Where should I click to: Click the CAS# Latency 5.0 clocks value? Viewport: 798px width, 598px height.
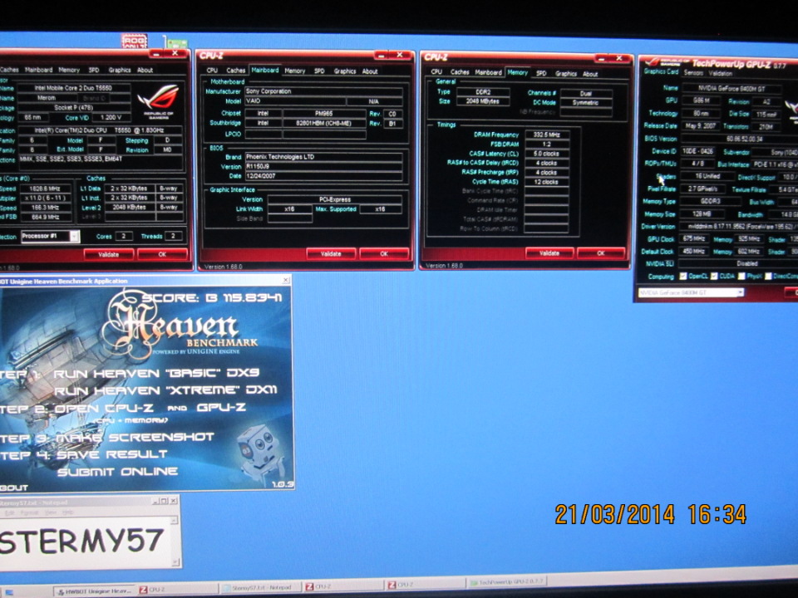click(547, 154)
